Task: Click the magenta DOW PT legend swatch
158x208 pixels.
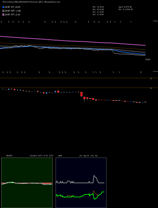Action: (3, 14)
